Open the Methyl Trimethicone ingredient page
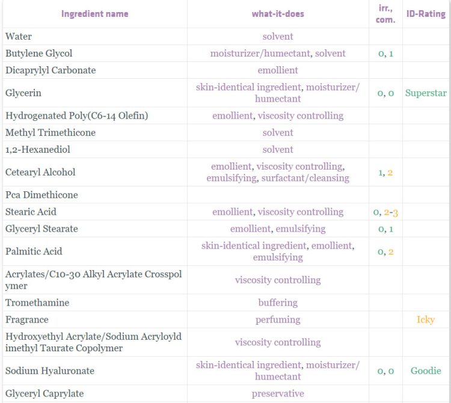451x403 pixels. point(51,132)
